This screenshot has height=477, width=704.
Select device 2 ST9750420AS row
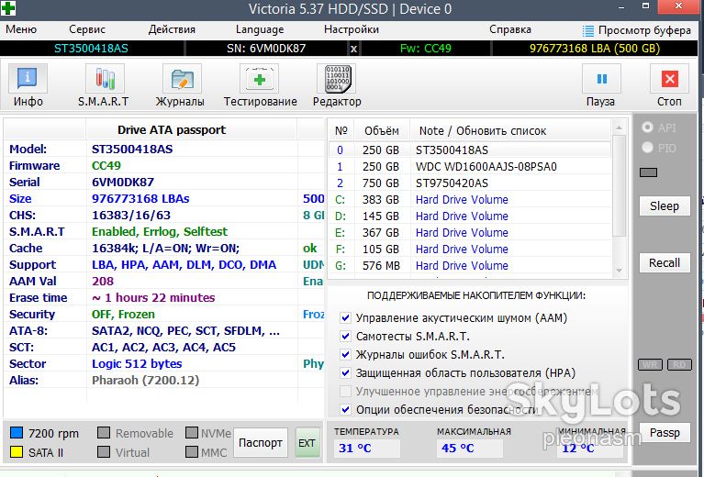pos(470,183)
